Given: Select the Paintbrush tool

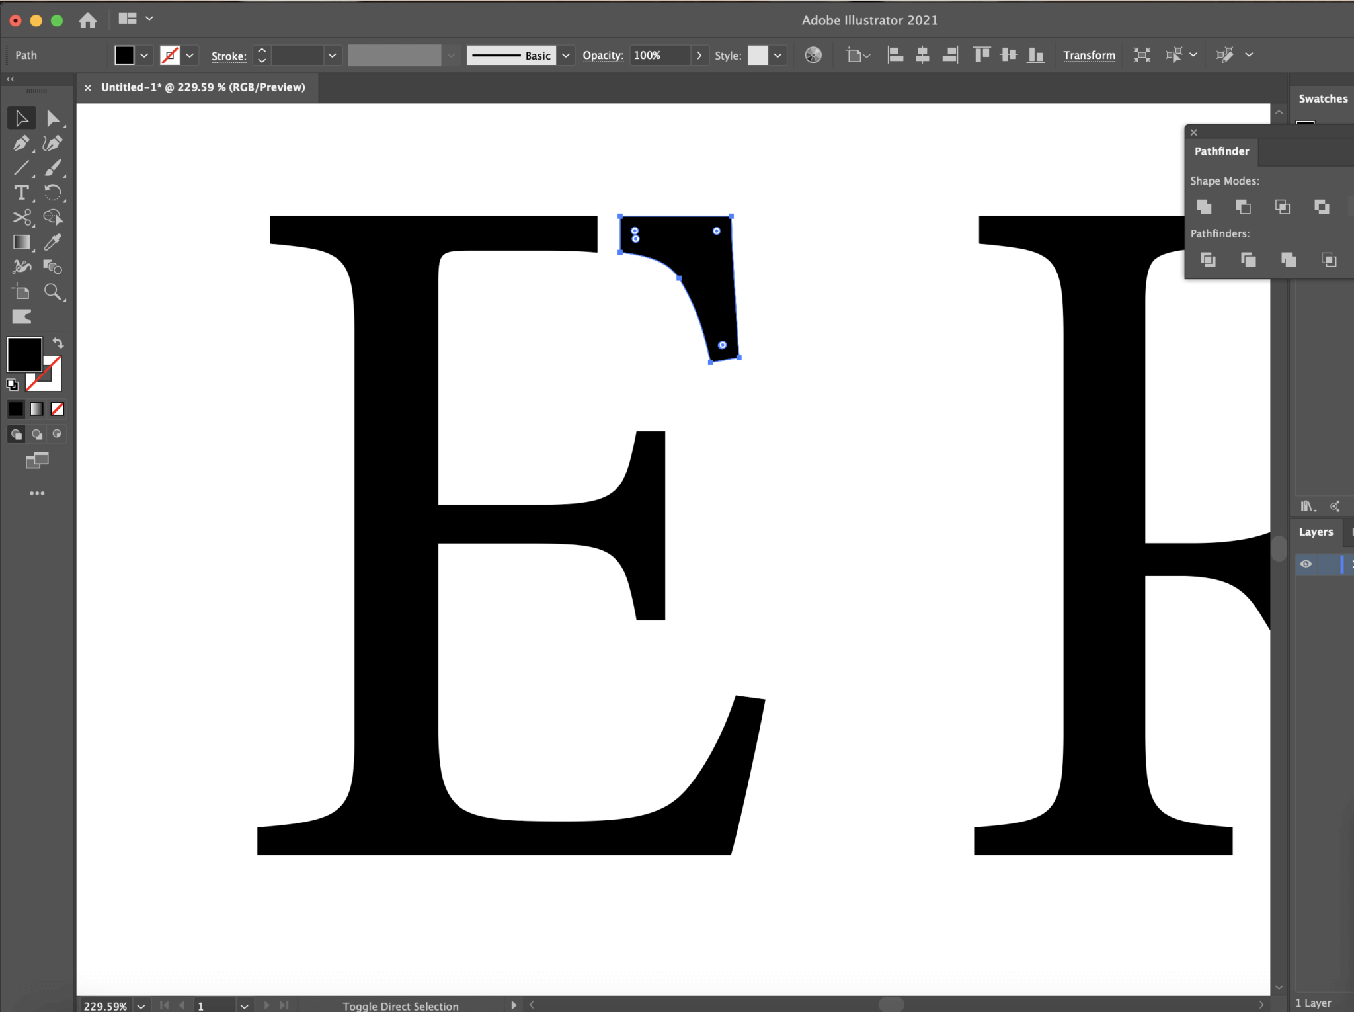Looking at the screenshot, I should [54, 167].
